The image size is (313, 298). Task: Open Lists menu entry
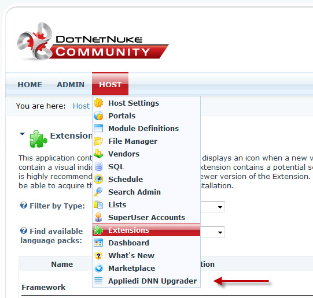point(146,204)
